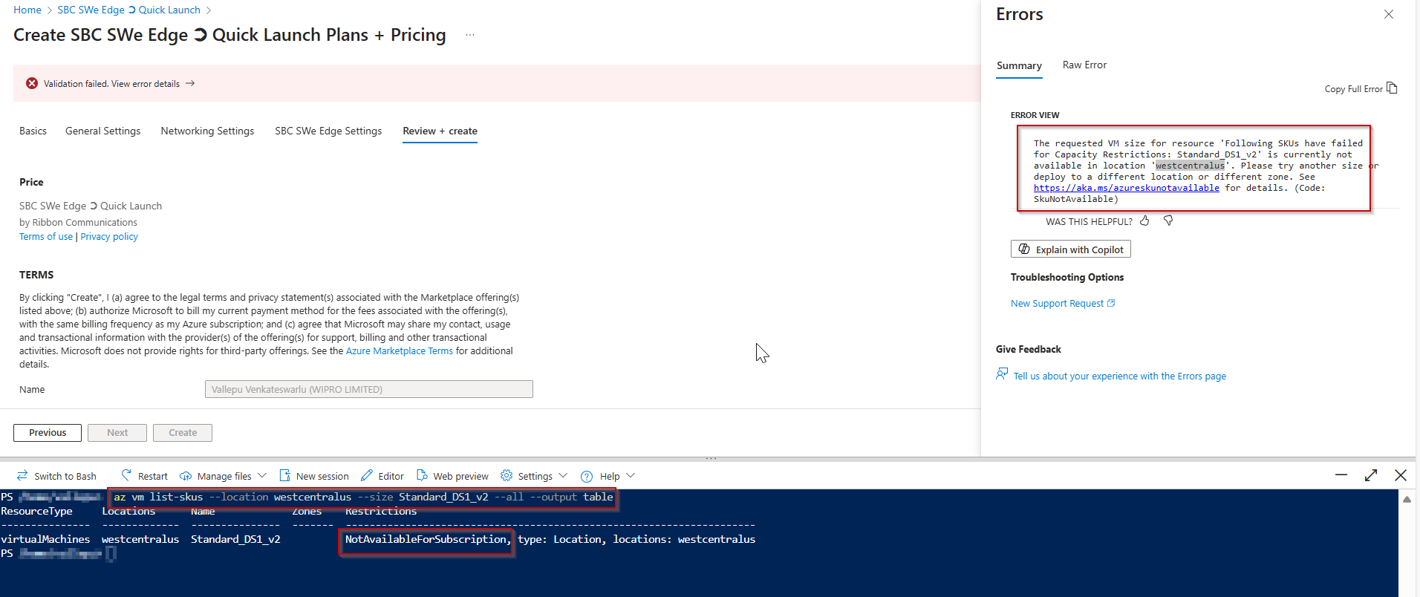Restart the Cloud Shell session
This screenshot has width=1420, height=597.
(x=145, y=476)
